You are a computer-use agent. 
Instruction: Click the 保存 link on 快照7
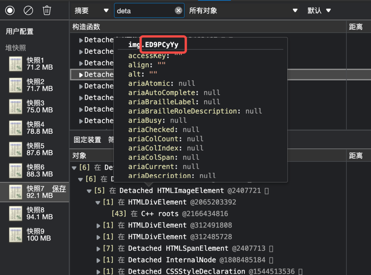pos(59,189)
